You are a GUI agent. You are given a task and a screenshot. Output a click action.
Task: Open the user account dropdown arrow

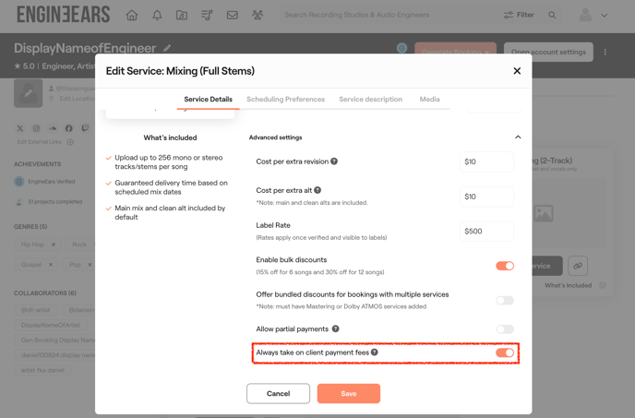tap(605, 16)
